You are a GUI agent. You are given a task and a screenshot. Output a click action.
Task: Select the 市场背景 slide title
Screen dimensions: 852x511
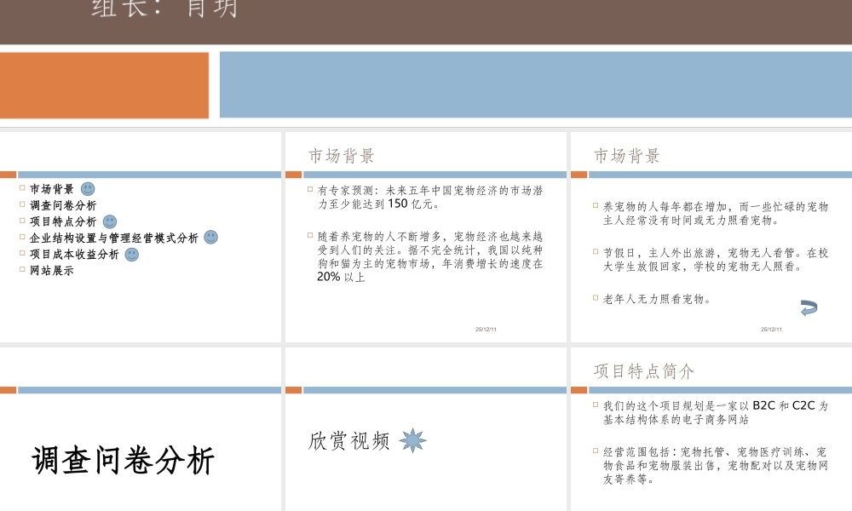coord(340,157)
